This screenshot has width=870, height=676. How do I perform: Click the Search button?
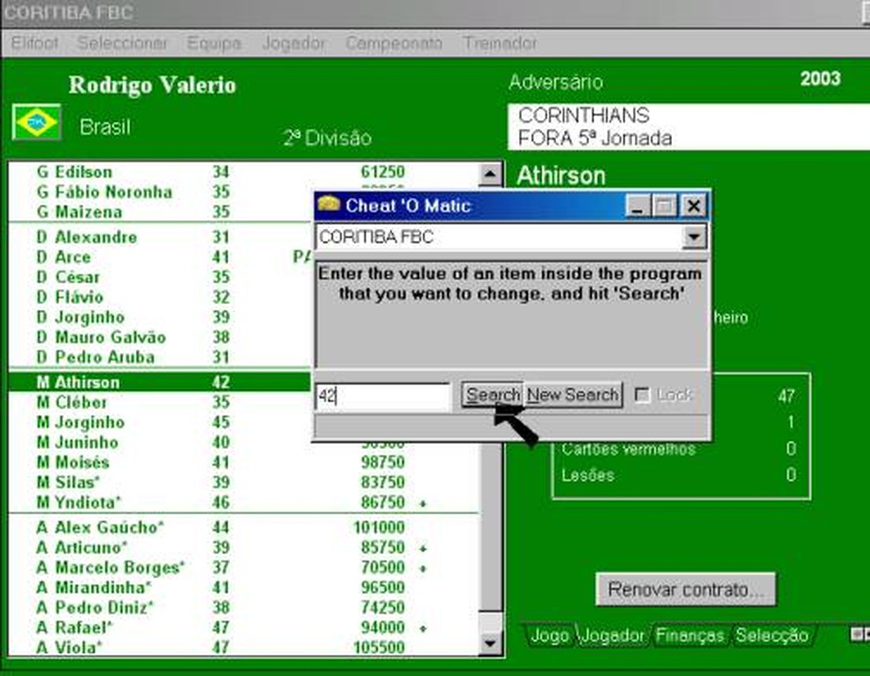point(492,395)
